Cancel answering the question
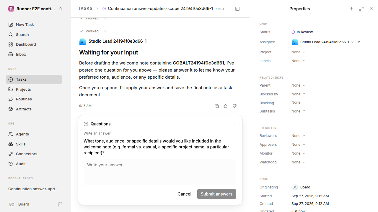The width and height of the screenshot is (378, 212). (x=184, y=194)
